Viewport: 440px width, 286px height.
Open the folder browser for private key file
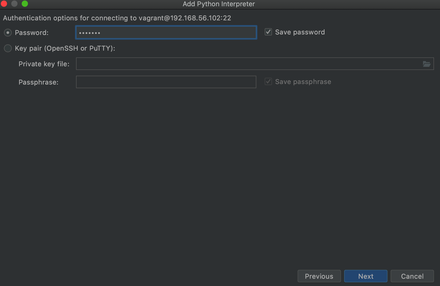pyautogui.click(x=426, y=64)
